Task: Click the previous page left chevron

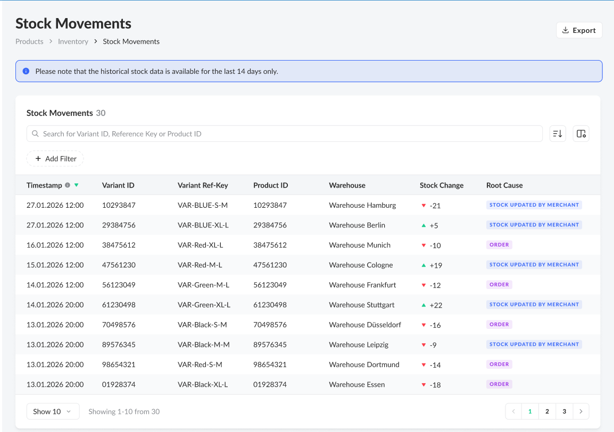Action: (513, 411)
